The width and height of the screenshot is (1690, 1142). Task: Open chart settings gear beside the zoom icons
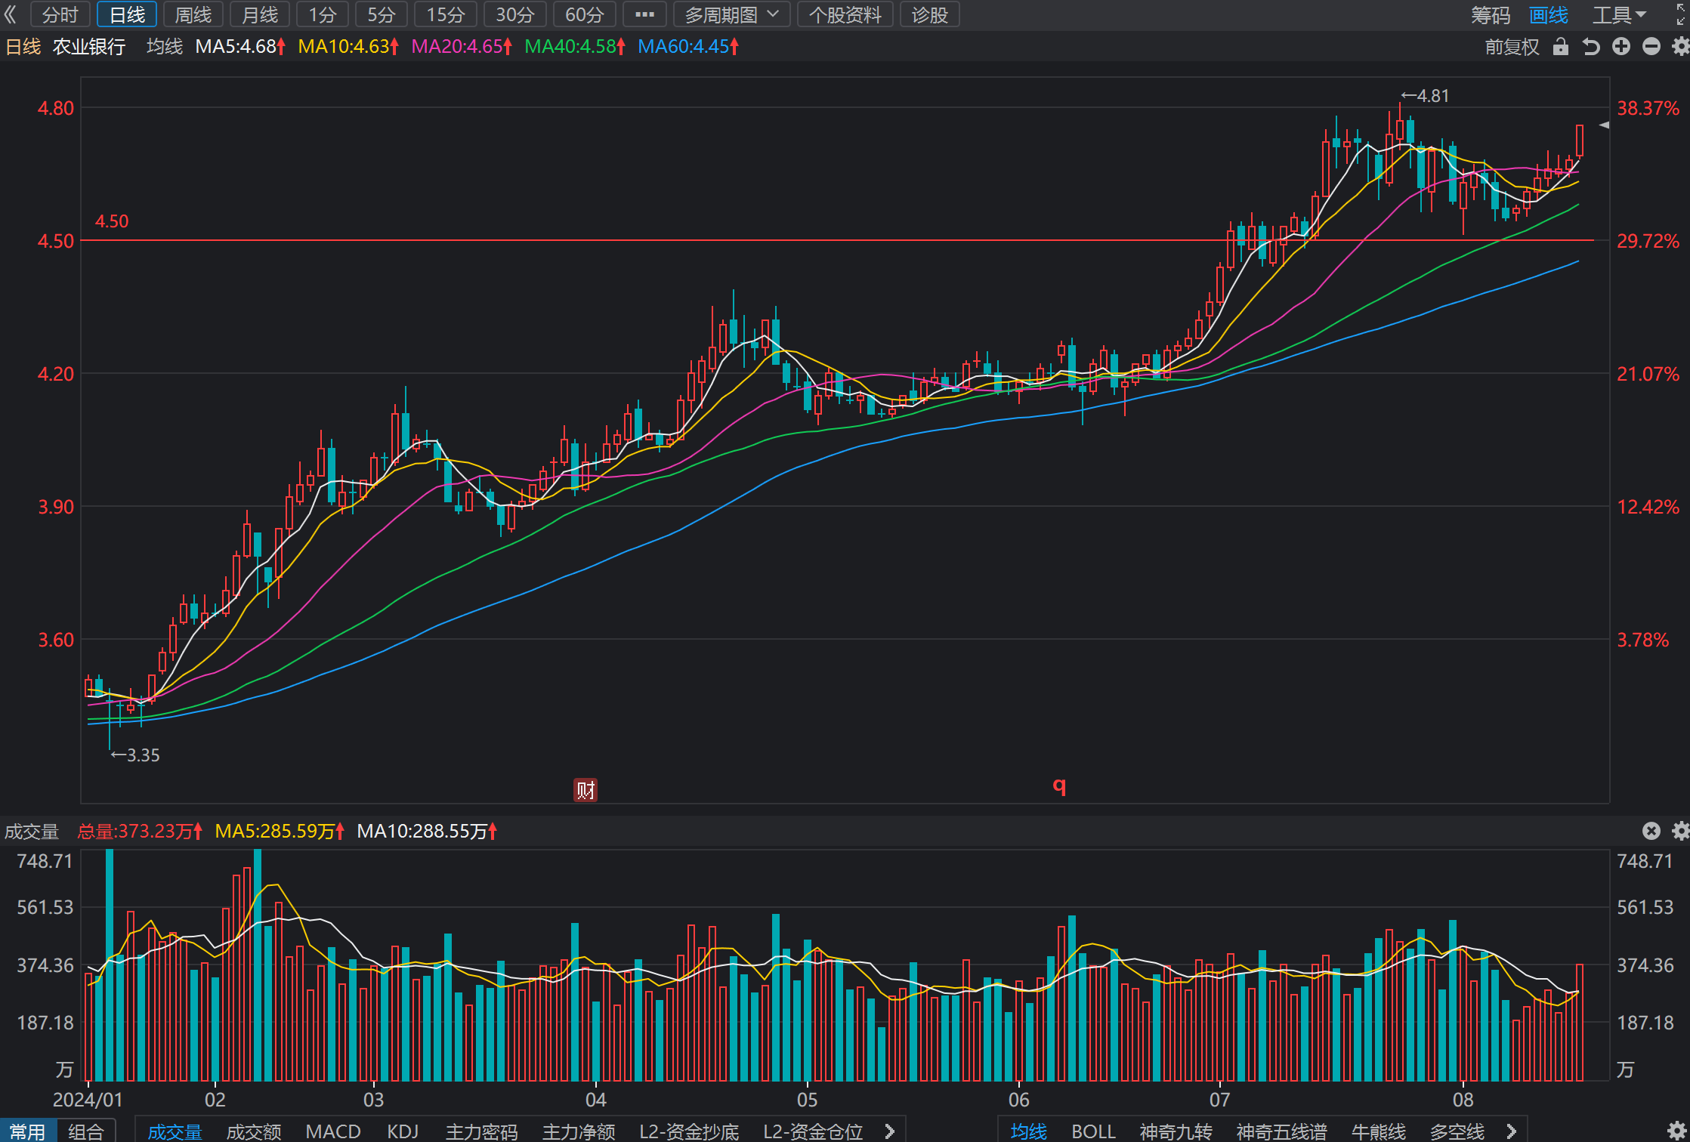(x=1680, y=47)
